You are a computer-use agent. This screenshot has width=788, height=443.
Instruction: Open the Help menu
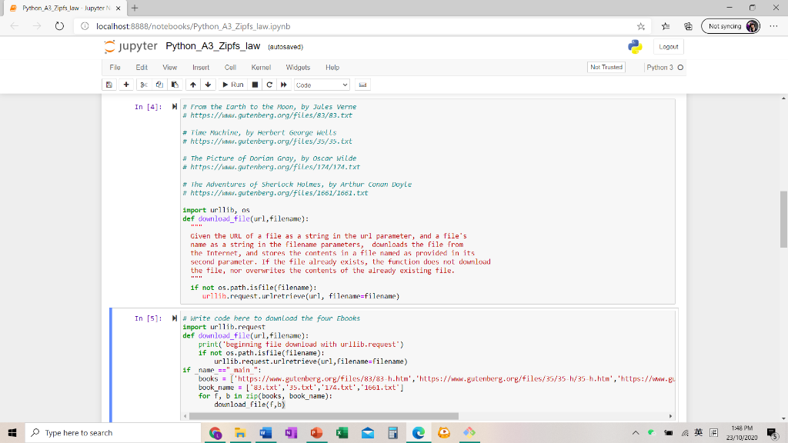tap(332, 68)
